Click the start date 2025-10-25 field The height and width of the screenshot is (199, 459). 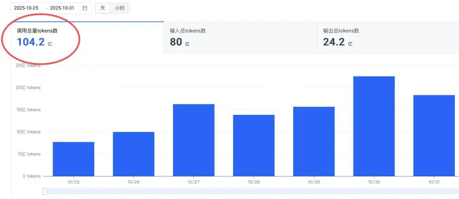tap(26, 8)
